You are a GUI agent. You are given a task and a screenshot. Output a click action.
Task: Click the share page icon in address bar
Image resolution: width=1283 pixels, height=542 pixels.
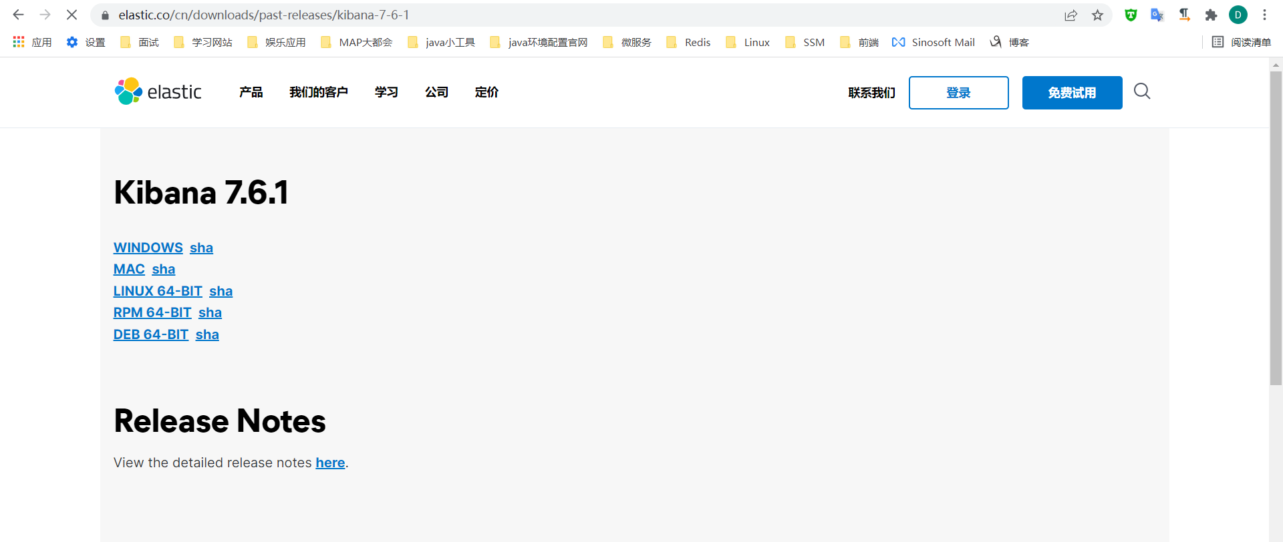pyautogui.click(x=1071, y=15)
